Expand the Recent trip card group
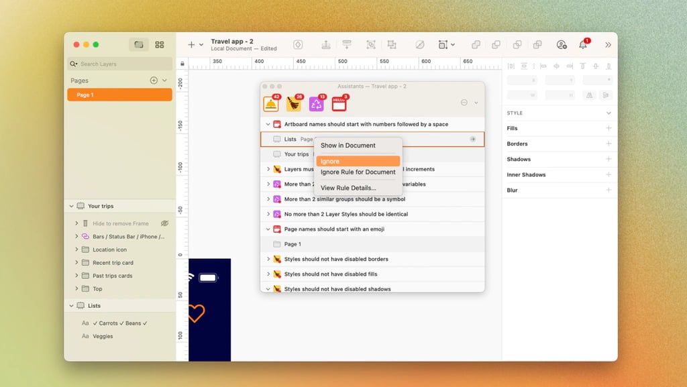 pyautogui.click(x=76, y=263)
